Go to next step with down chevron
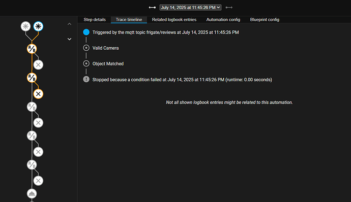Image resolution: width=351 pixels, height=202 pixels. click(69, 39)
